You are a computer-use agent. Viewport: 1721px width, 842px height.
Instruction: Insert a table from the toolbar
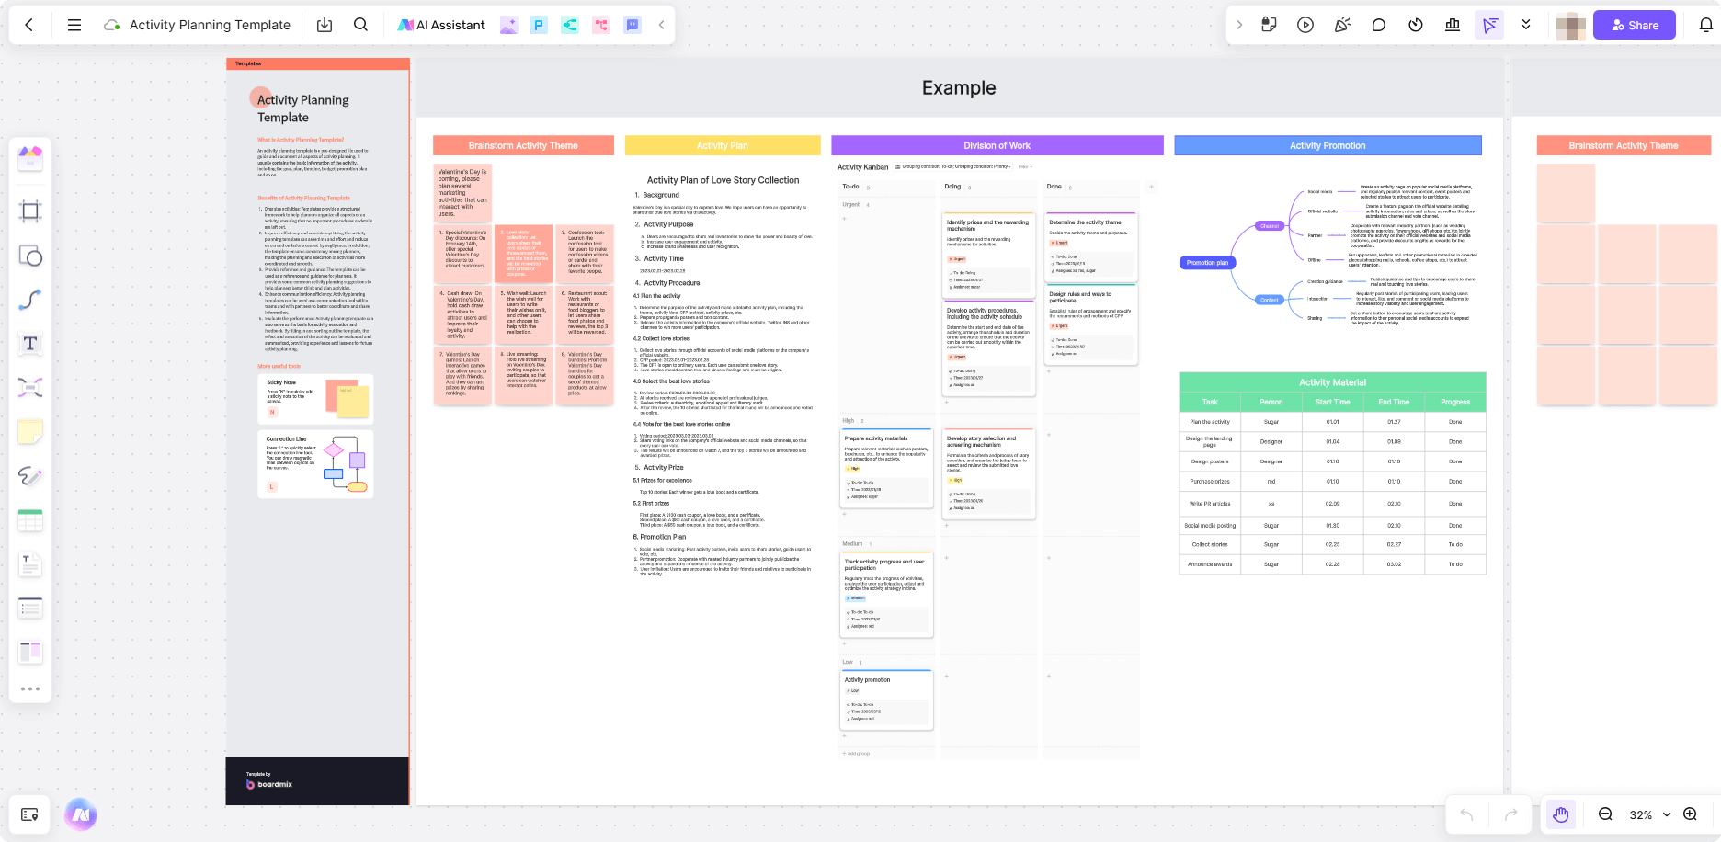30,520
